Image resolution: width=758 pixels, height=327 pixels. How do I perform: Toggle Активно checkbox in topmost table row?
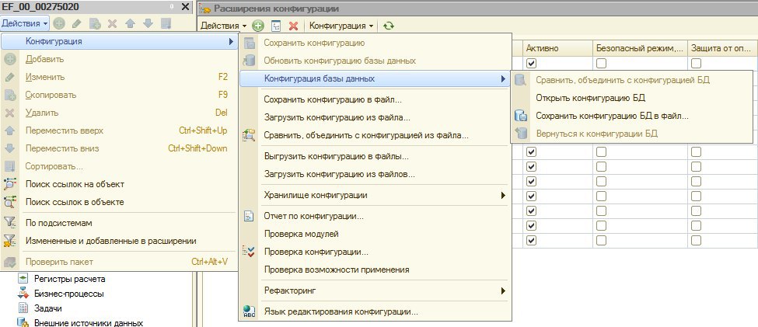531,63
